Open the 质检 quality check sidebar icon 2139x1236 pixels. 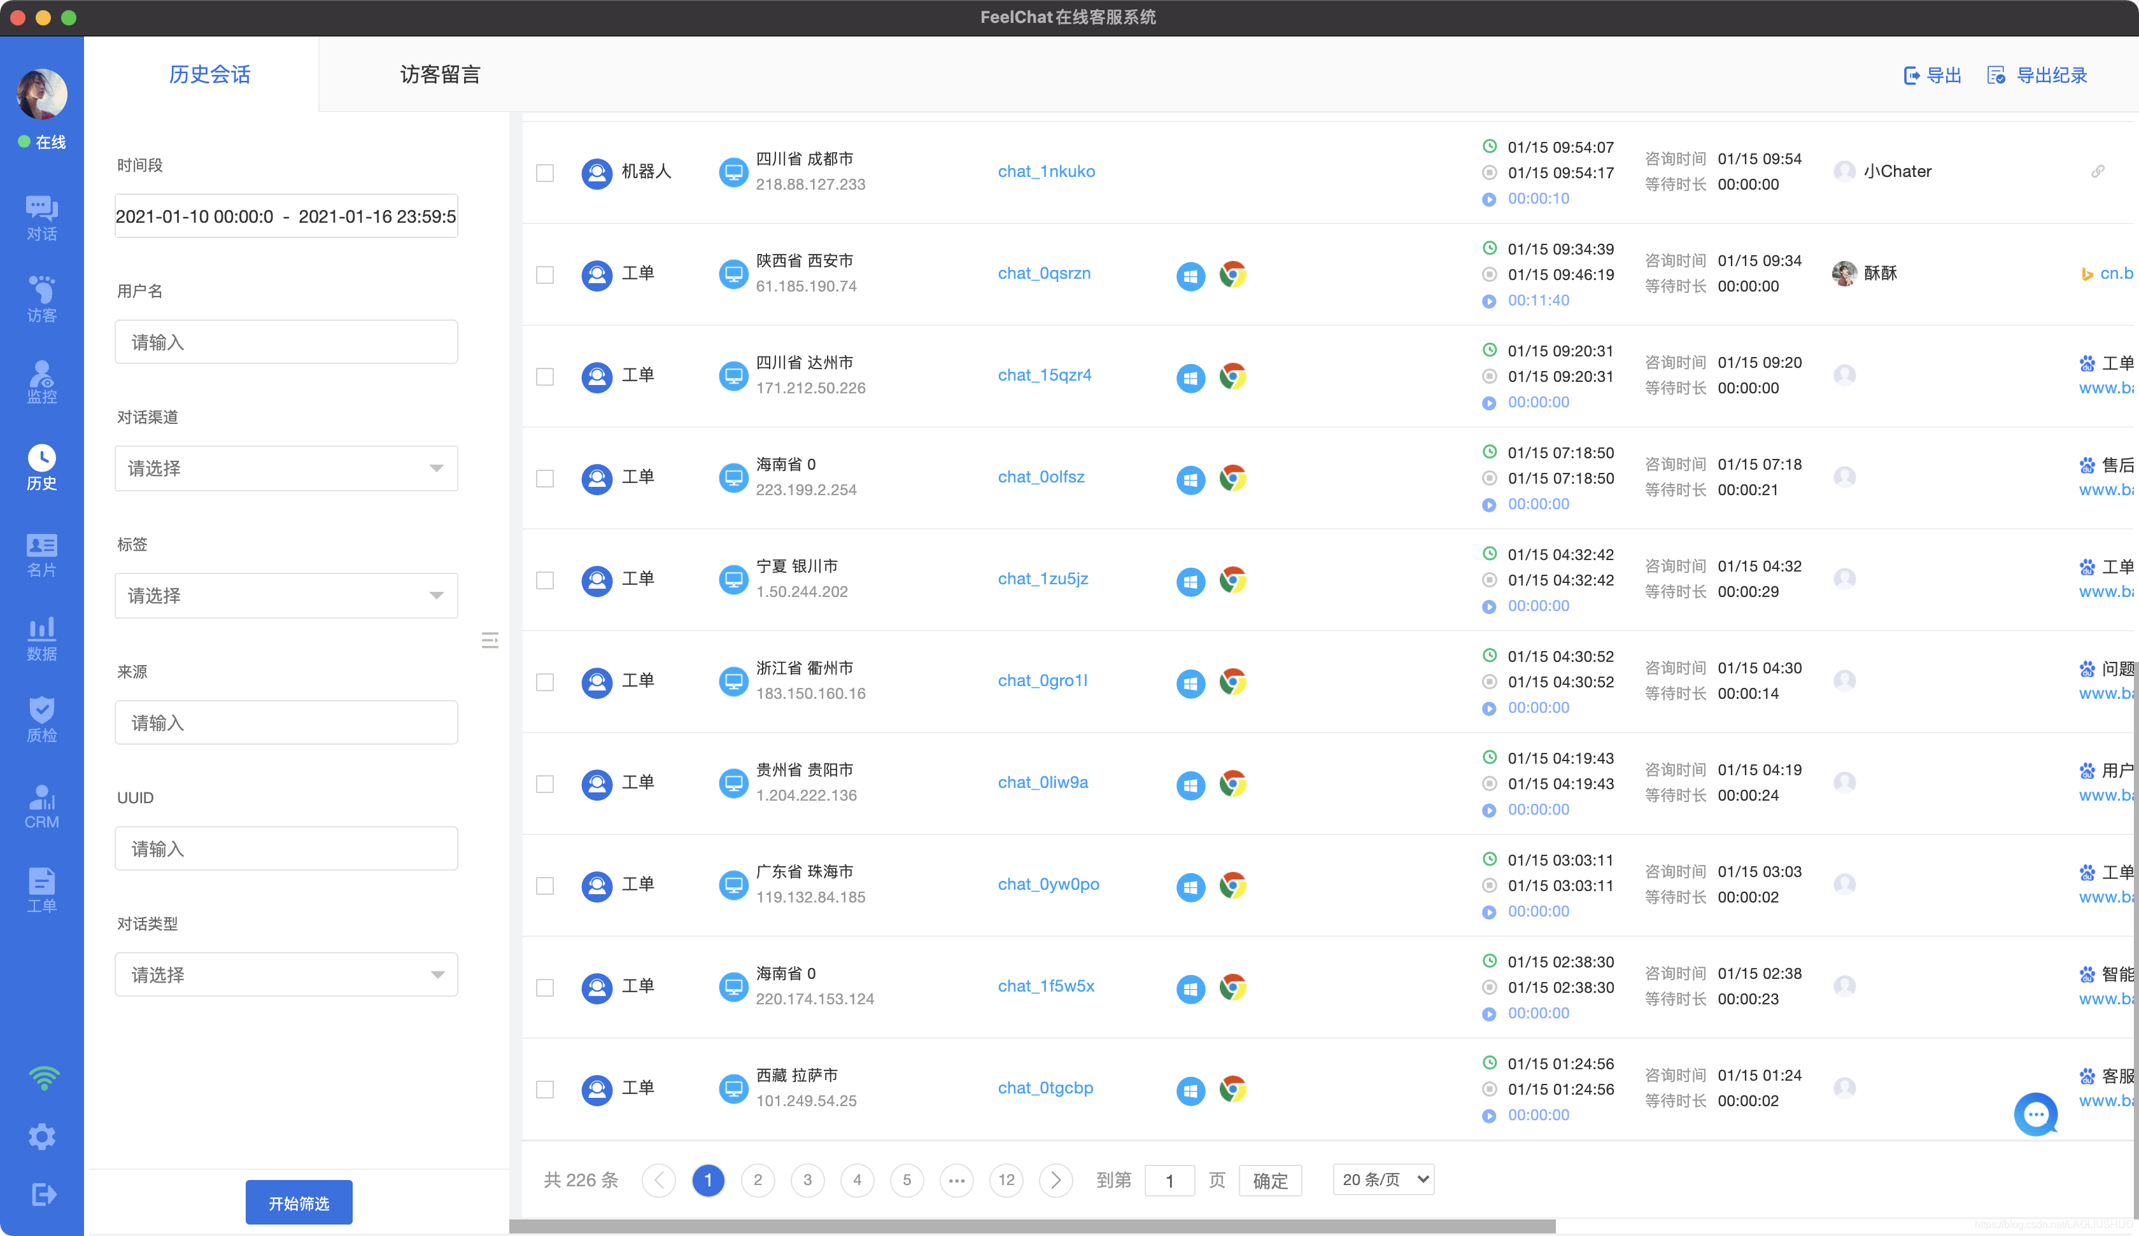pyautogui.click(x=41, y=719)
